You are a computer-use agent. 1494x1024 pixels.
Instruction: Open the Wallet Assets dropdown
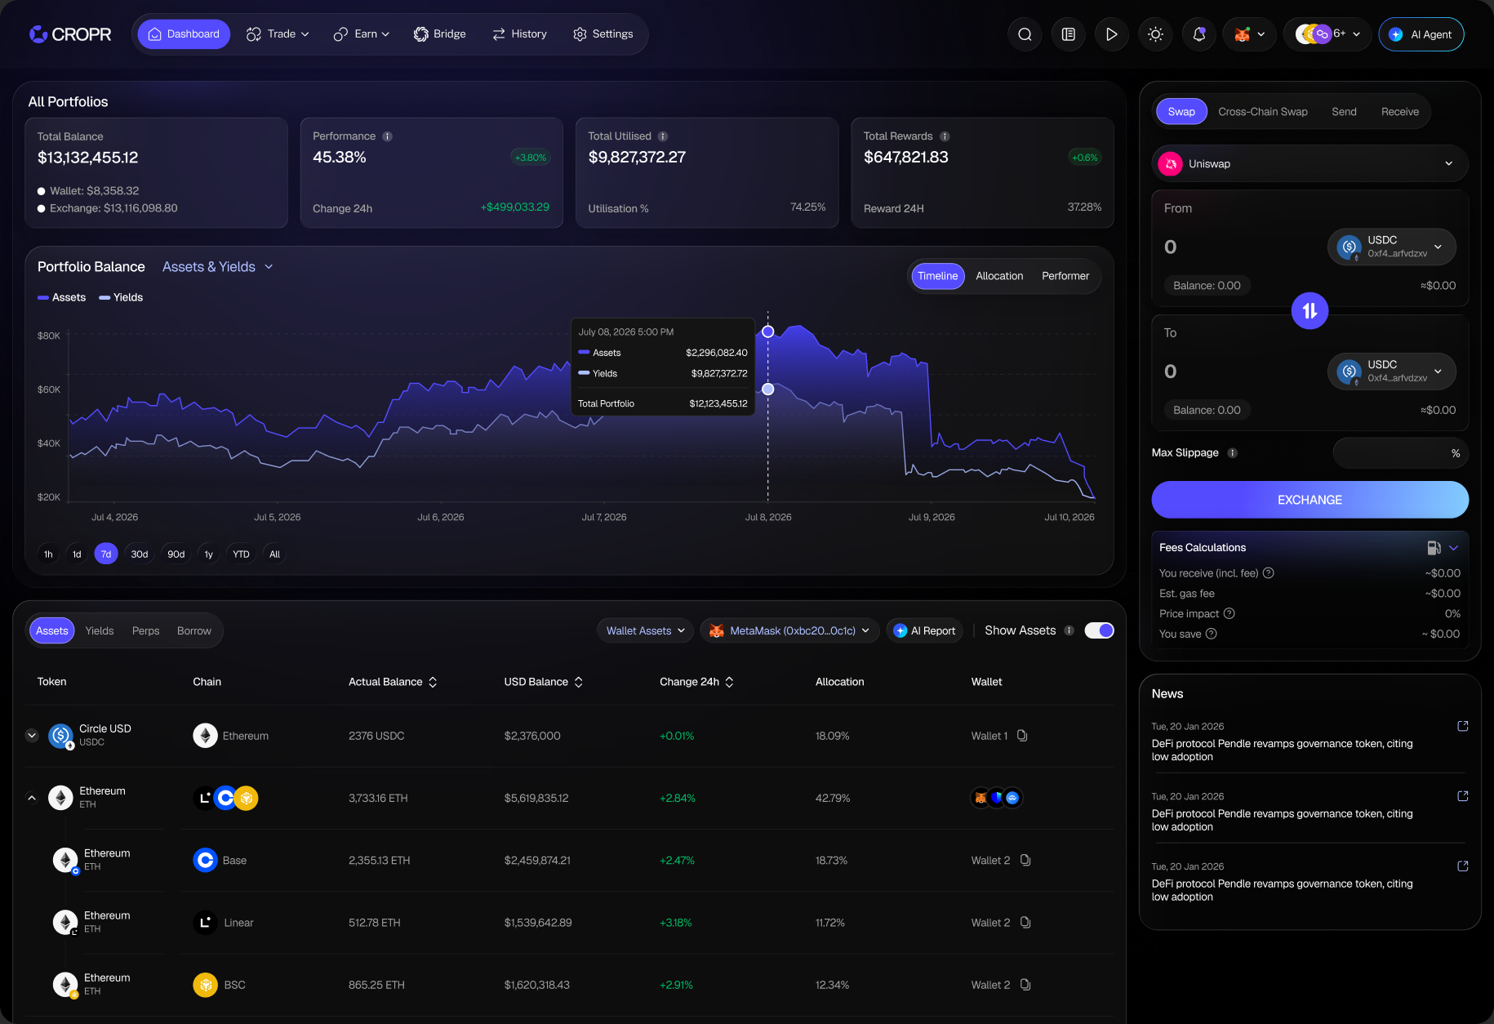tap(645, 630)
